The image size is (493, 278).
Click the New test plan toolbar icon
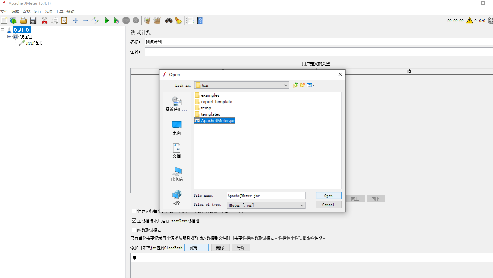pyautogui.click(x=4, y=21)
